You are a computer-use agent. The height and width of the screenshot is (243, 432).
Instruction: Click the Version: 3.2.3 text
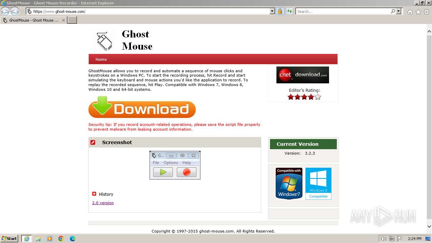pos(300,153)
